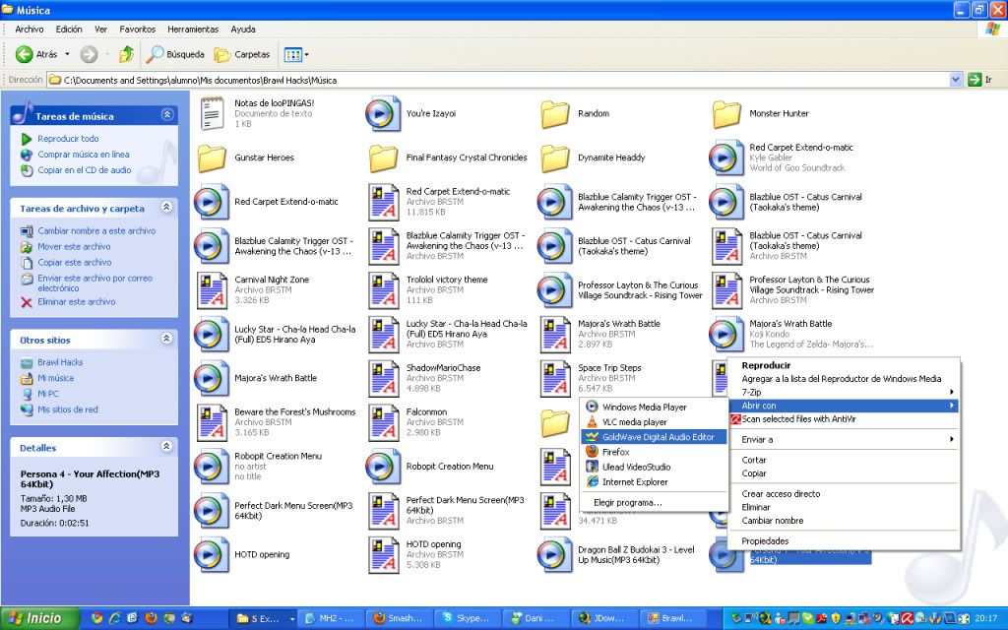Click Propiedades in the context menu
This screenshot has height=630, width=1008.
pos(765,540)
